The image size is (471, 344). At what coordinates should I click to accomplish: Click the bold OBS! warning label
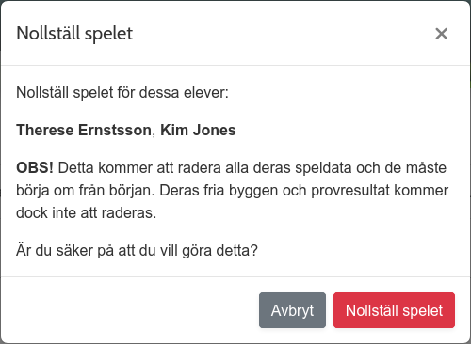(35, 167)
